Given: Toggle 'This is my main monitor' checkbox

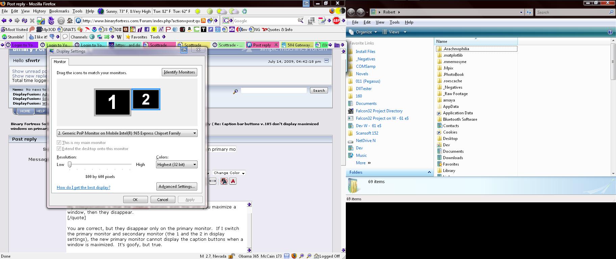Looking at the screenshot, I should pyautogui.click(x=59, y=143).
